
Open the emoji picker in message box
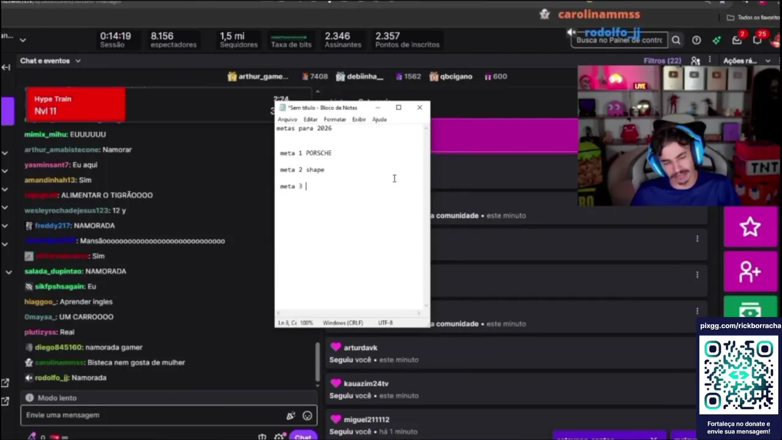coord(307,416)
